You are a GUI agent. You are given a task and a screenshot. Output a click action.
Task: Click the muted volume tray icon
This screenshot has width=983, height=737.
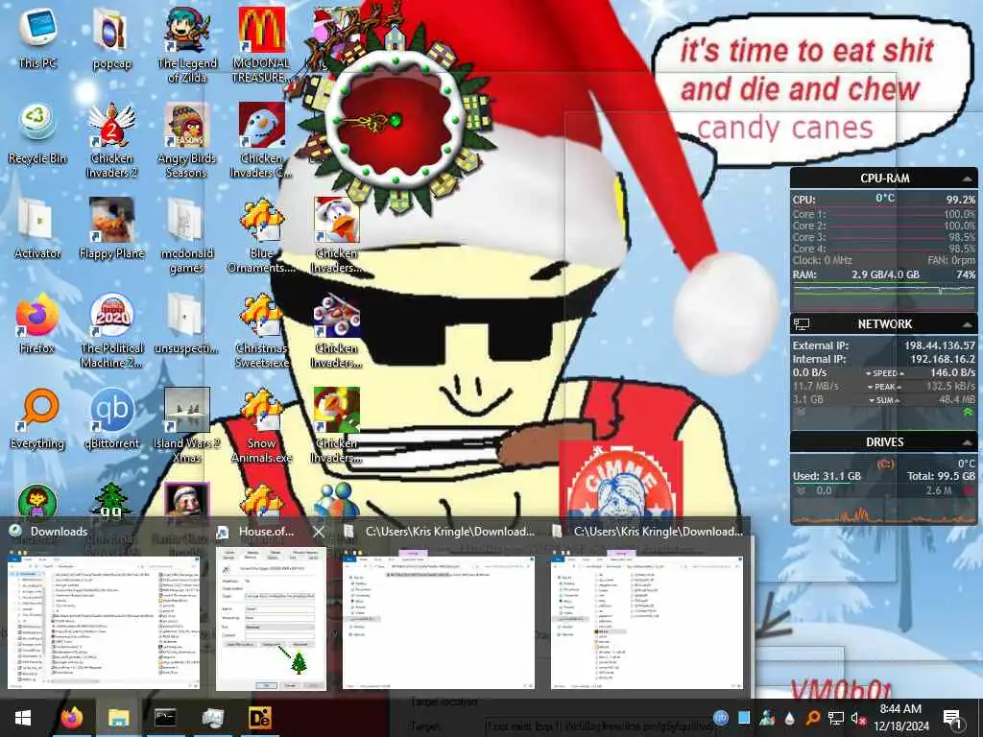click(858, 718)
